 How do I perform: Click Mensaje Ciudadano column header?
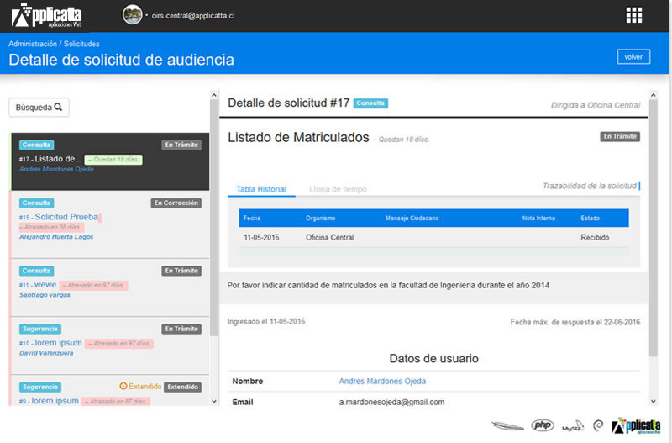coord(412,219)
